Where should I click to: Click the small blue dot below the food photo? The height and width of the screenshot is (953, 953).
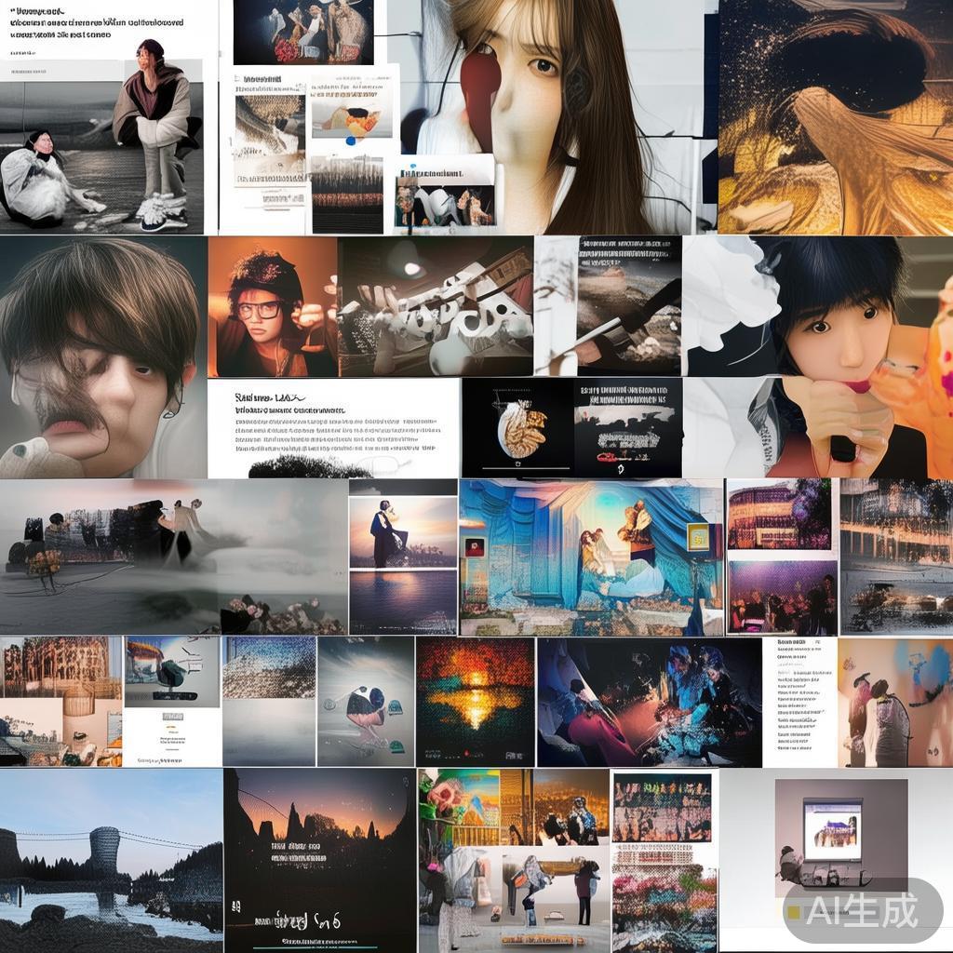coord(351,141)
